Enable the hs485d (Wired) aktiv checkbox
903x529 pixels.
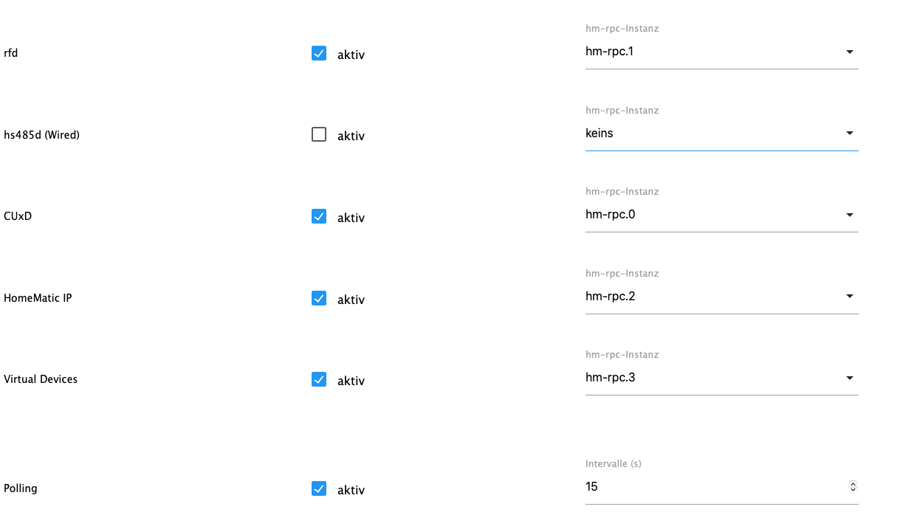(x=319, y=134)
